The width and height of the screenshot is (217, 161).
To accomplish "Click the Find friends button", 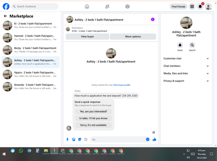I will (x=178, y=7).
